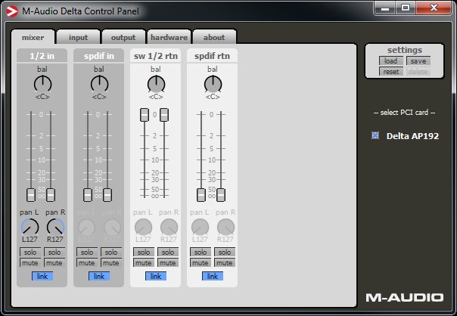
Task: Click the 1/2 in left fader handle
Action: point(31,195)
